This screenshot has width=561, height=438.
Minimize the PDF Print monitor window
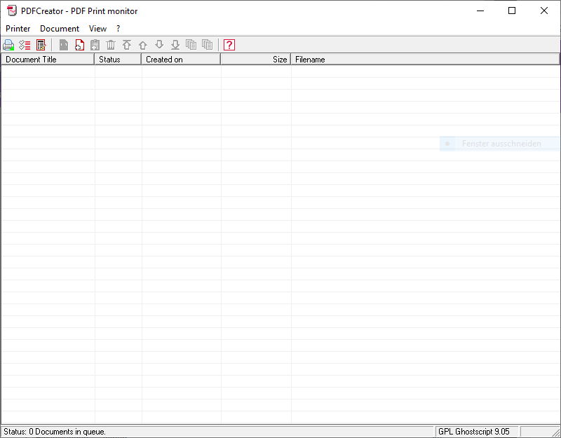(480, 11)
